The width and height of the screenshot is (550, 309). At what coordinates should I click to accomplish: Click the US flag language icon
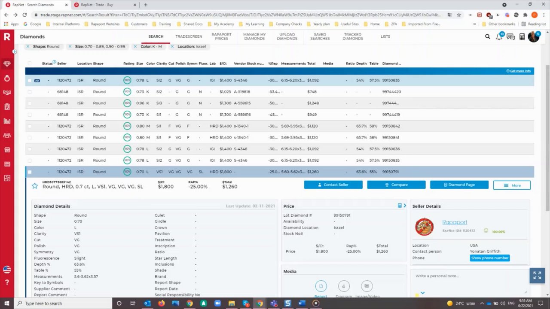(7, 270)
